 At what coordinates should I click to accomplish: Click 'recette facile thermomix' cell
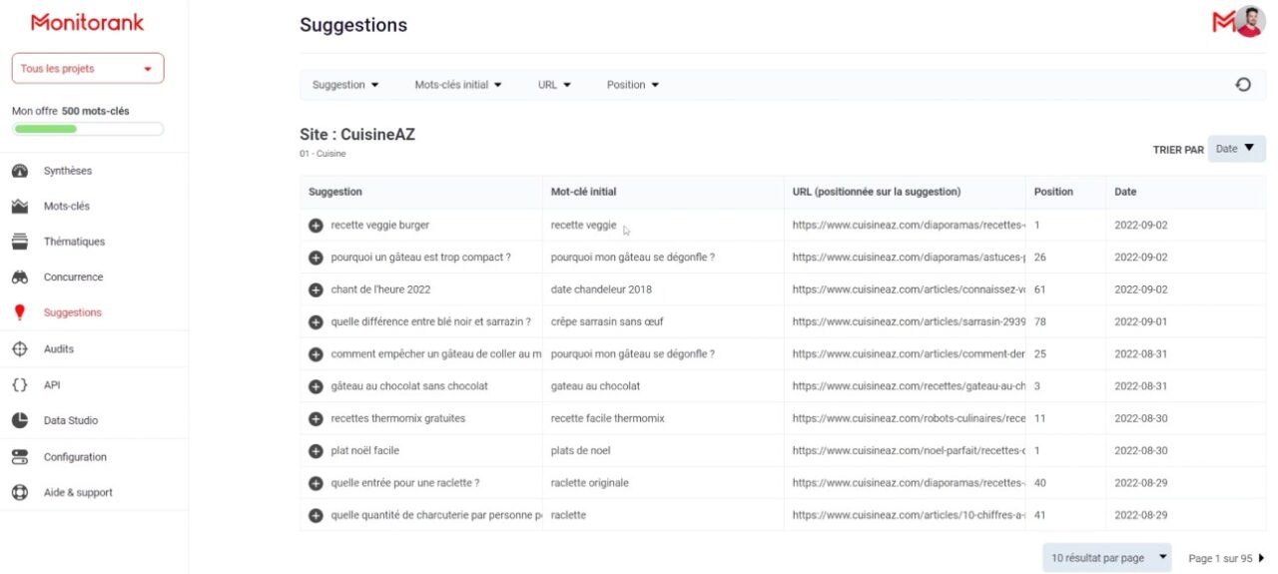607,418
